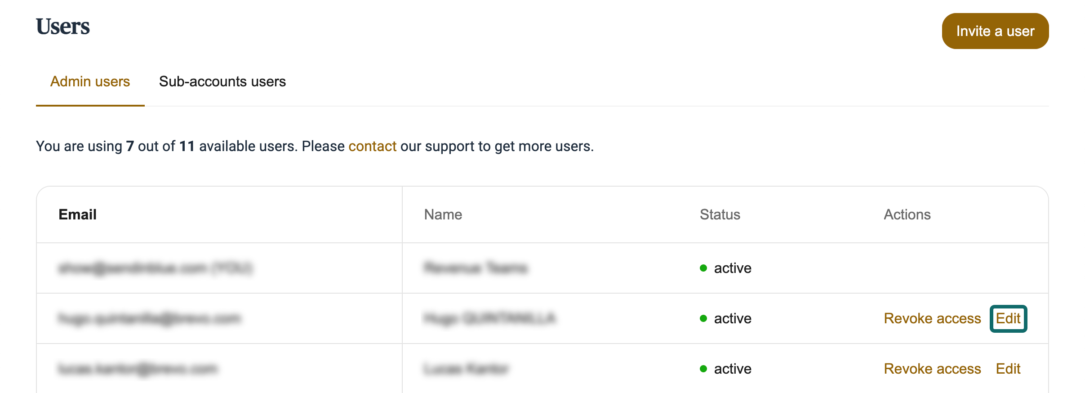The width and height of the screenshot is (1085, 393).
Task: Click the Actions column header
Action: point(907,214)
